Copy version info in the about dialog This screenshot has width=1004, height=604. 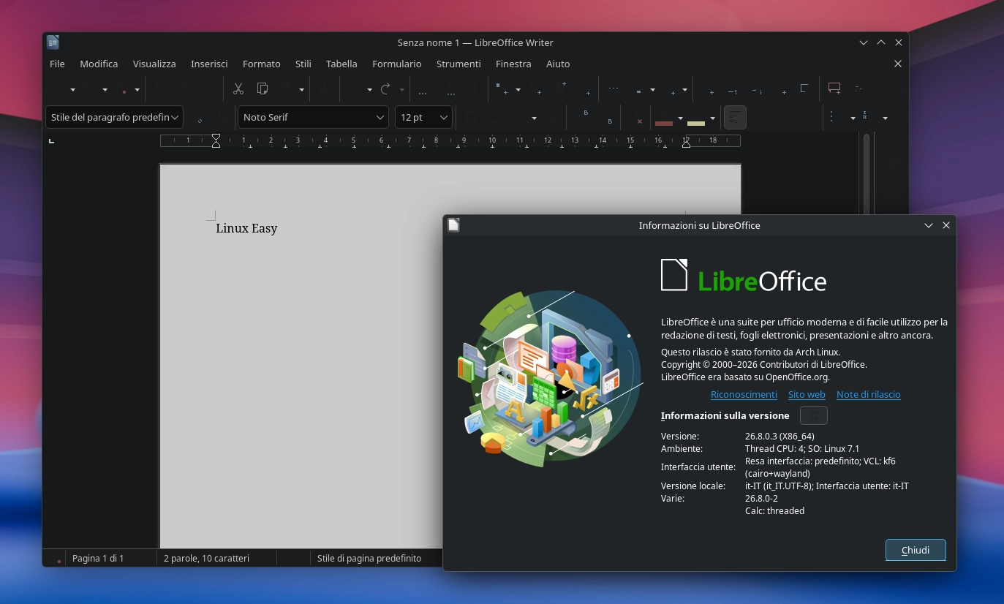click(x=814, y=415)
